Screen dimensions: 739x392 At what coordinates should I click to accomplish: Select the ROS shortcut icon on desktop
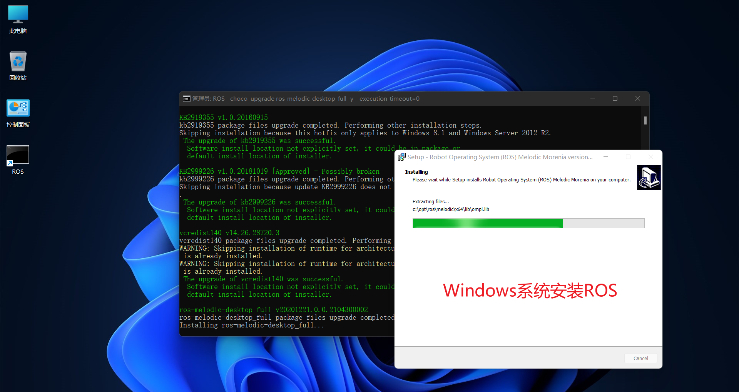(x=18, y=160)
